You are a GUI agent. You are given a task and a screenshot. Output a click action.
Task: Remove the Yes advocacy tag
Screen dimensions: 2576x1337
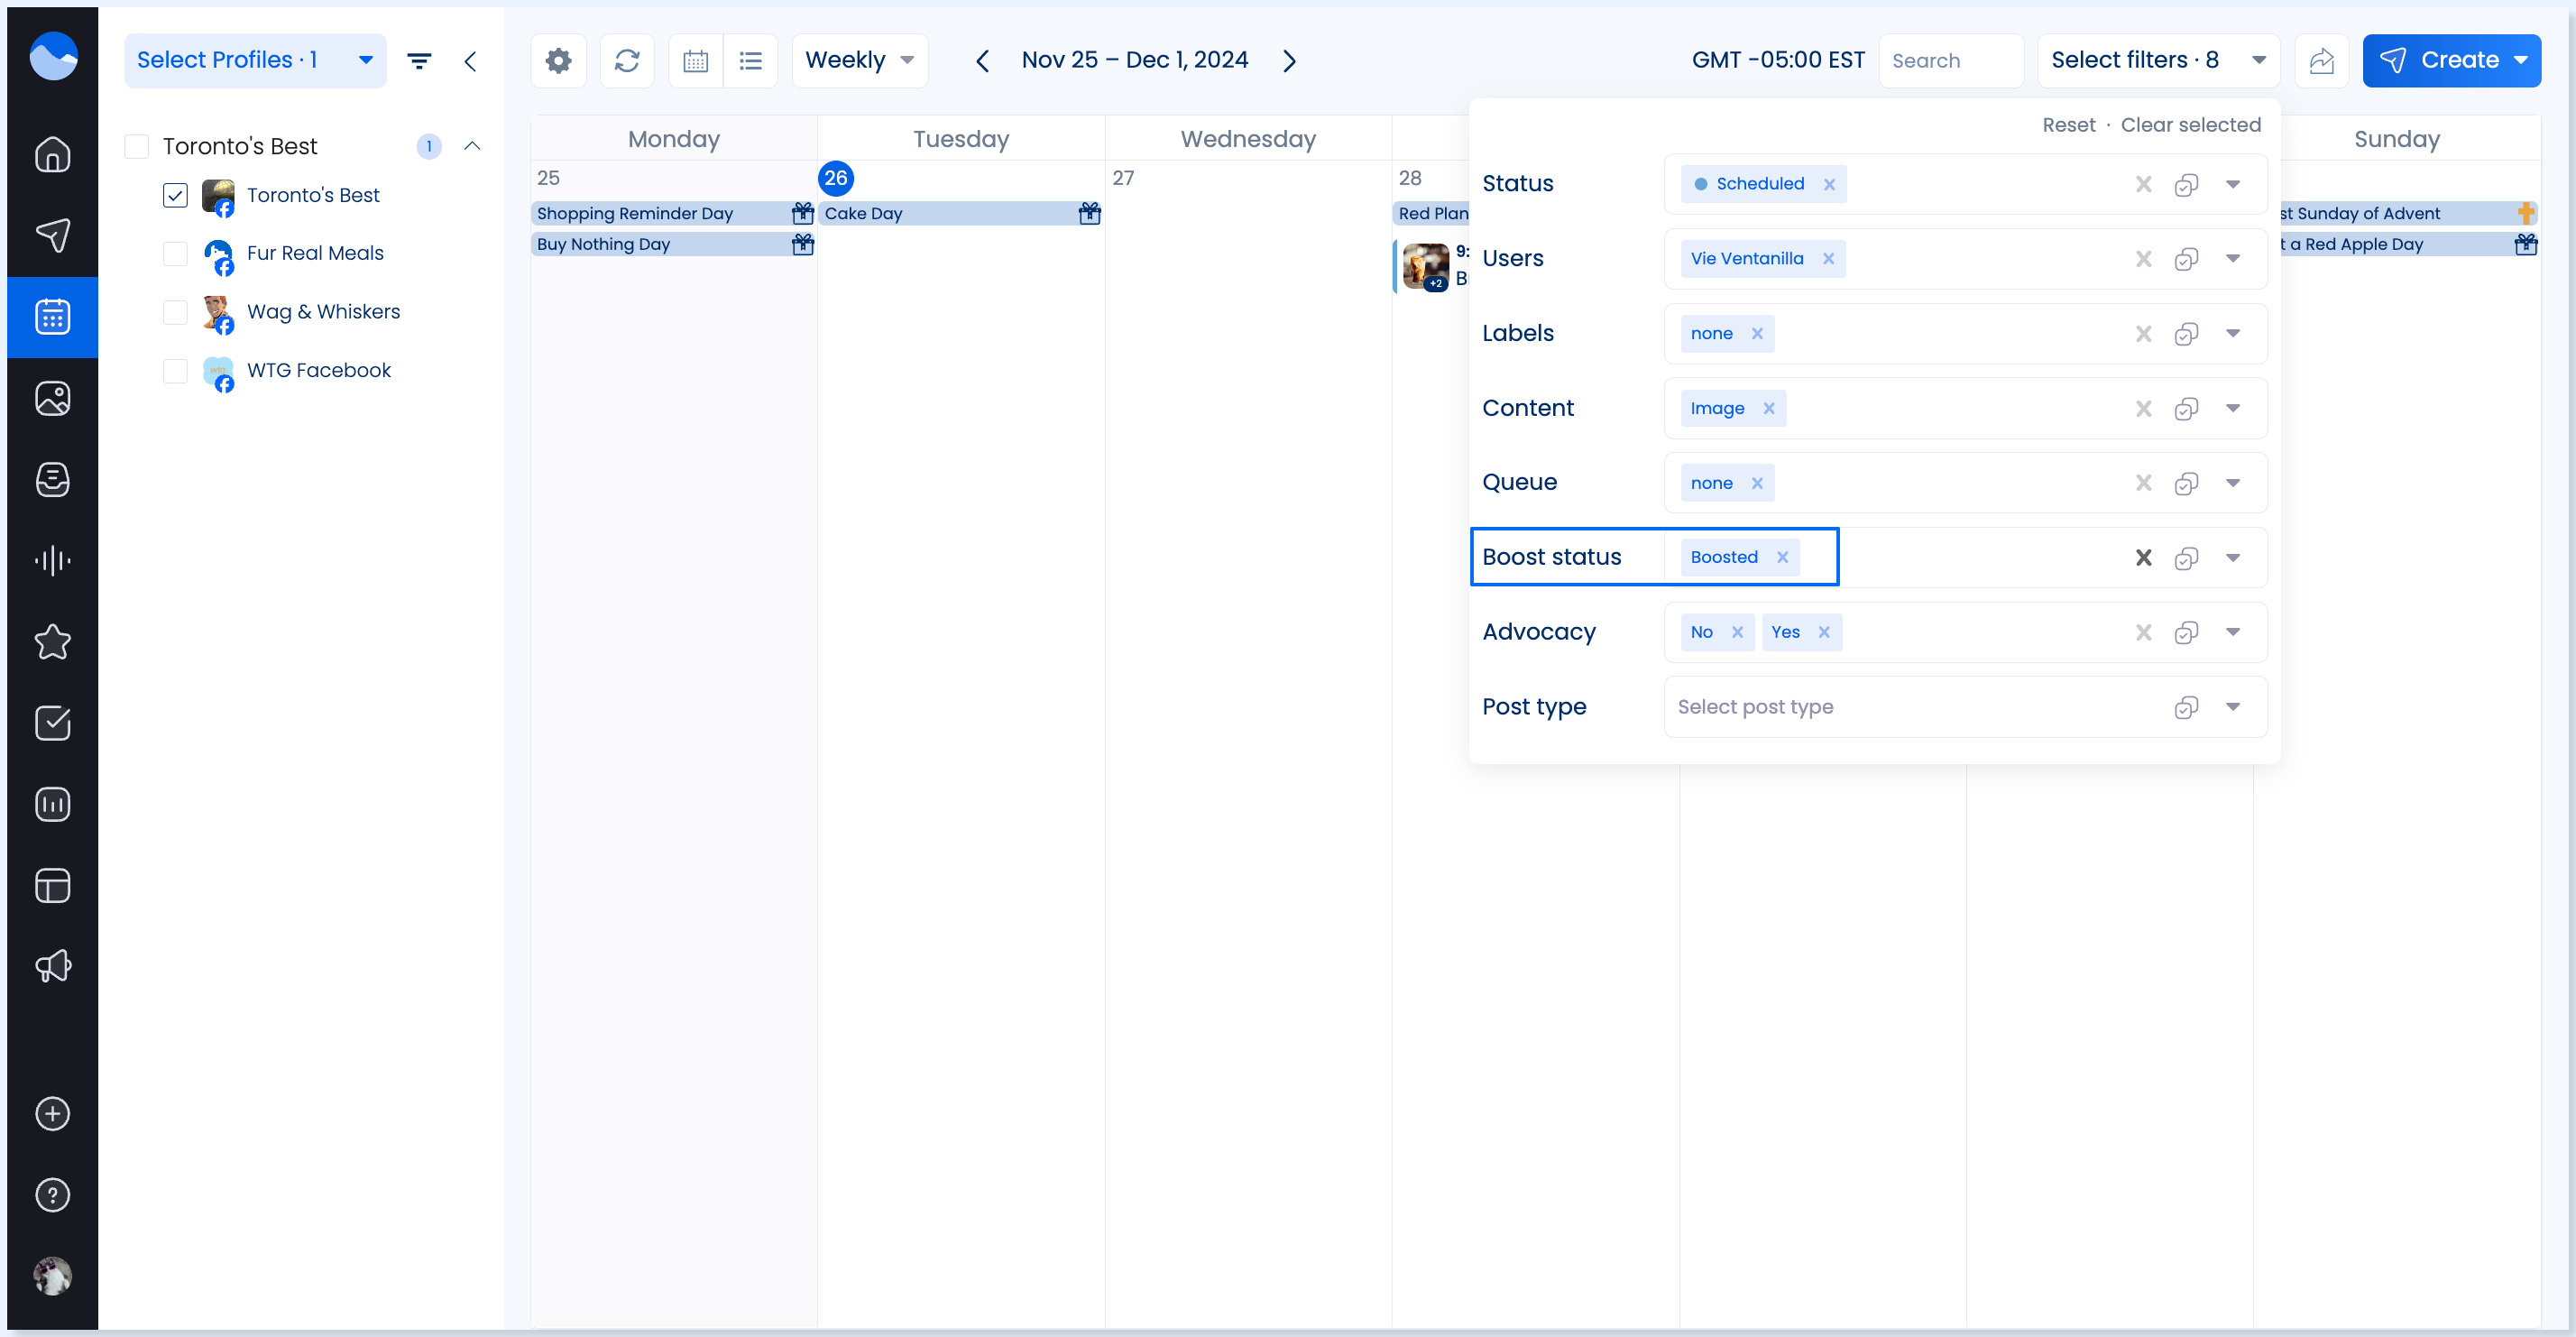tap(1824, 632)
